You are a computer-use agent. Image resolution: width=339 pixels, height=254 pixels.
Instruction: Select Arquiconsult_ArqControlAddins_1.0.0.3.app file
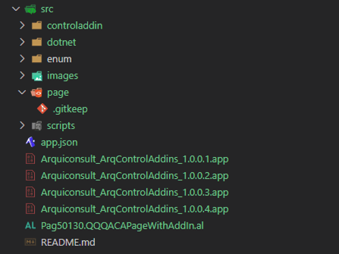coord(134,193)
